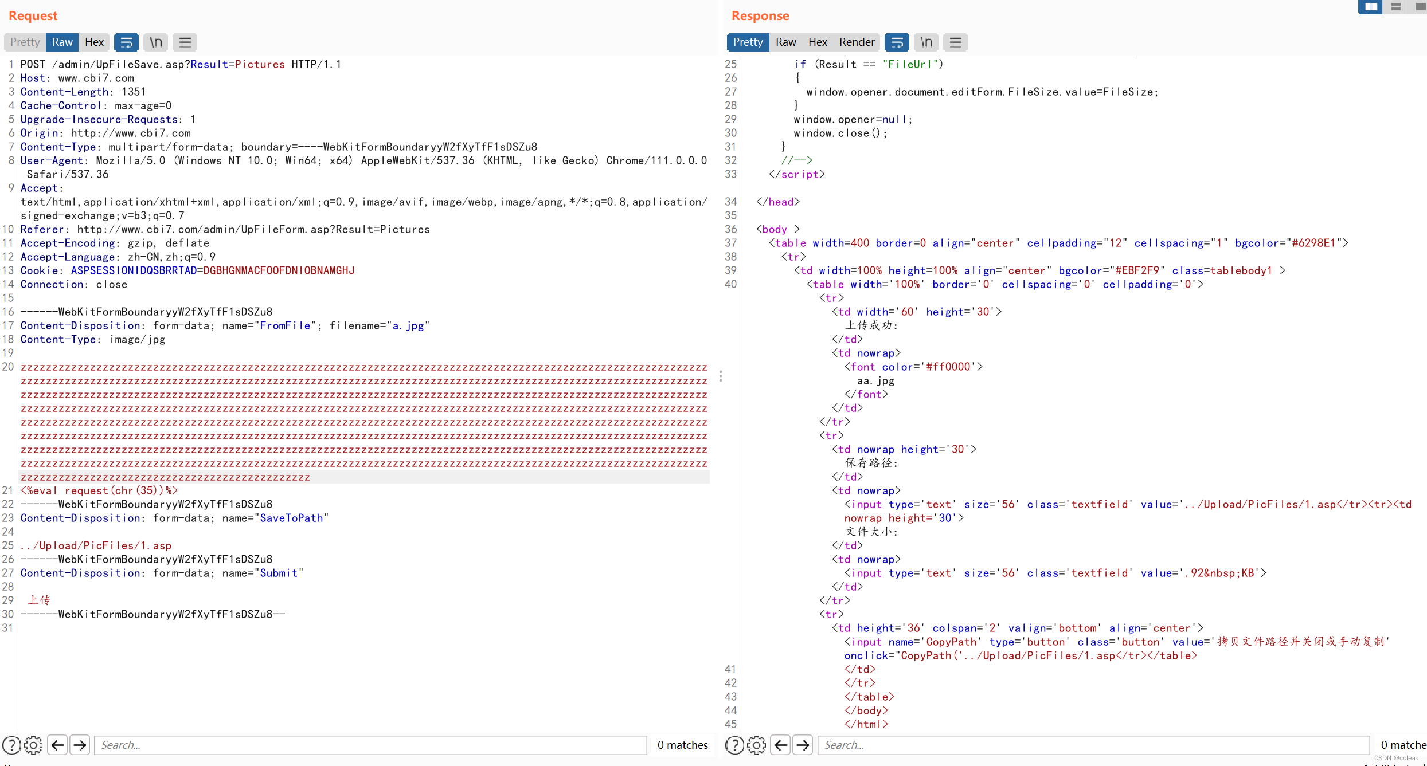Toggle \n newline display in the Response panel
Image resolution: width=1427 pixels, height=766 pixels.
[925, 42]
